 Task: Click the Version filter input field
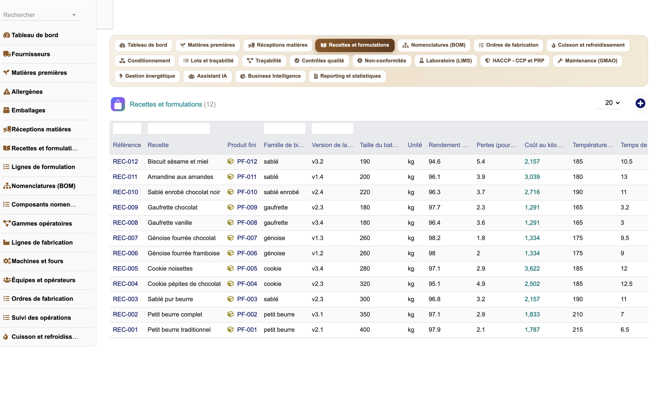(x=332, y=129)
